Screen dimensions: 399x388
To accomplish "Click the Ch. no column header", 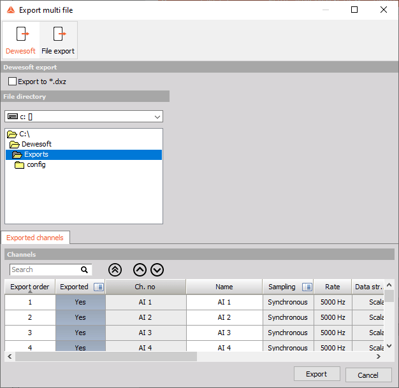I will click(145, 287).
